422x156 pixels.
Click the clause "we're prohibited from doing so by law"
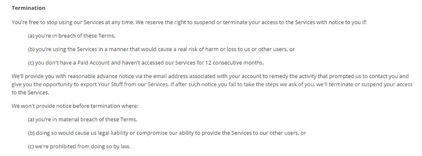83,147
